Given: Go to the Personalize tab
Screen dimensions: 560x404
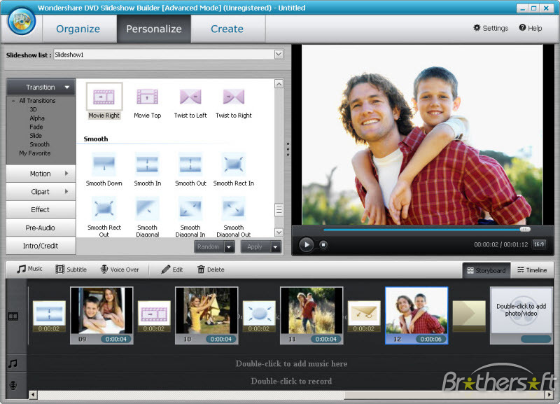Looking at the screenshot, I should click(x=154, y=29).
